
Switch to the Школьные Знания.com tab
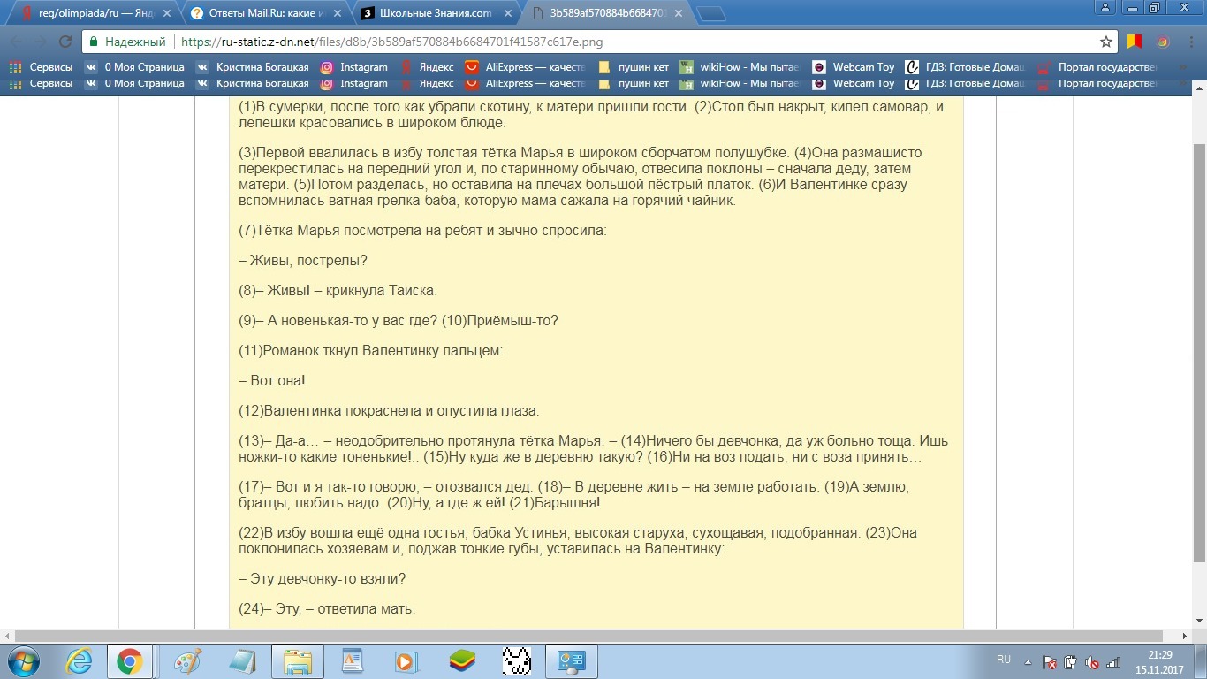point(437,14)
